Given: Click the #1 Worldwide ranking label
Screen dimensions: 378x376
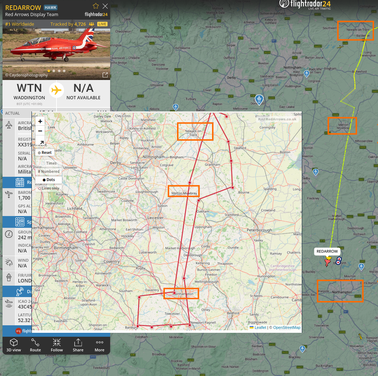Looking at the screenshot, I should pyautogui.click(x=20, y=24).
